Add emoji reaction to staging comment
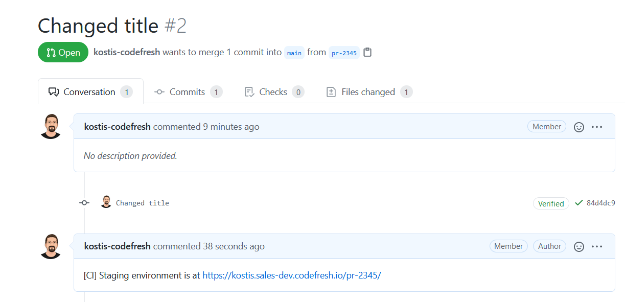This screenshot has height=302, width=625. click(579, 246)
